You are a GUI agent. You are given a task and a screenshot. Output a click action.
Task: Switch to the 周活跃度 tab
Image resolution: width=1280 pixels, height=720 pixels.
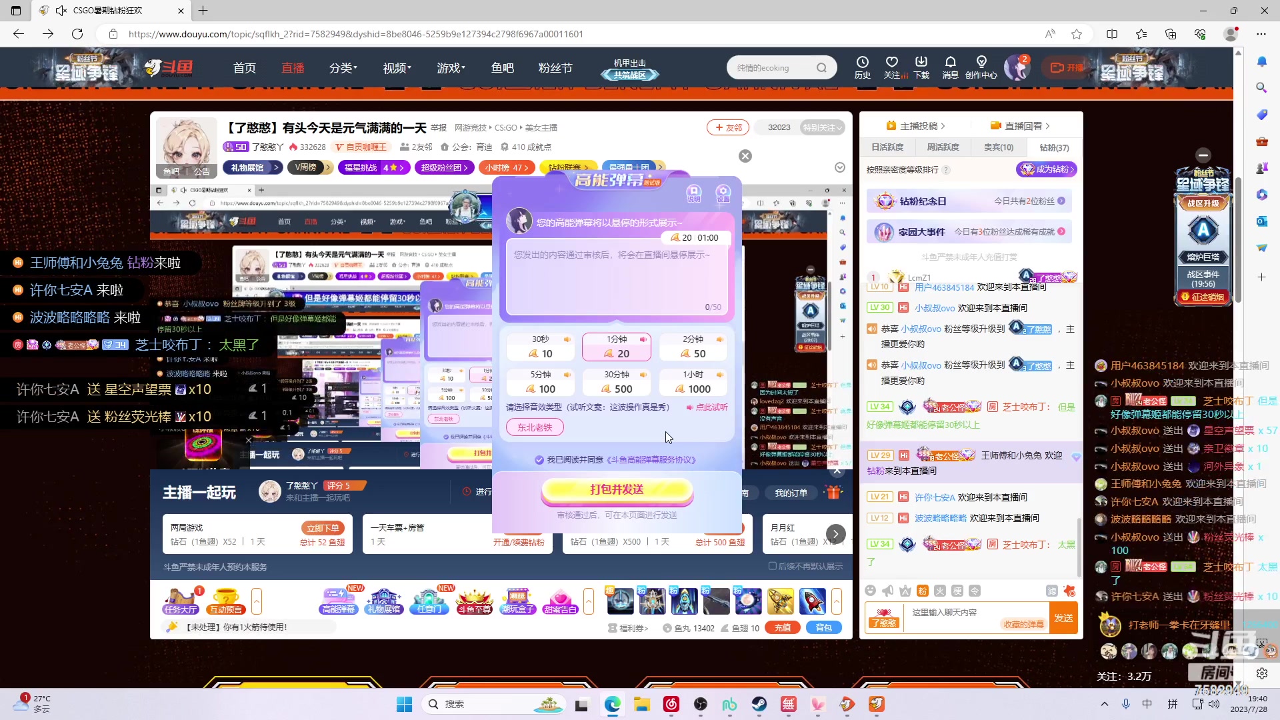click(x=943, y=147)
